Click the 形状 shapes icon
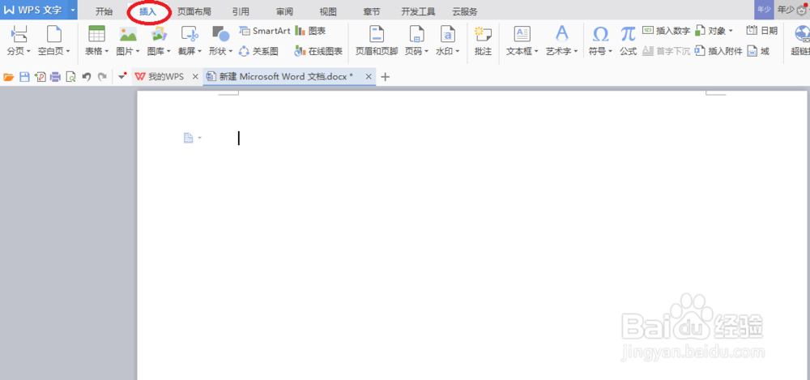Screen dimensions: 810x380 click(220, 34)
